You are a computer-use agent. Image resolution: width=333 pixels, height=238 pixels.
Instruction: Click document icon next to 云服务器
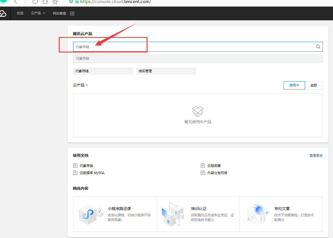[x=203, y=166]
